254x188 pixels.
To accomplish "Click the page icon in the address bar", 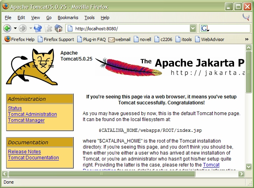I will click(x=70, y=29).
